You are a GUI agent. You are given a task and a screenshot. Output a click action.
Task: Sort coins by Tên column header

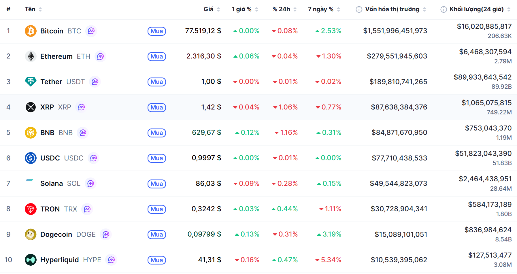tap(33, 9)
